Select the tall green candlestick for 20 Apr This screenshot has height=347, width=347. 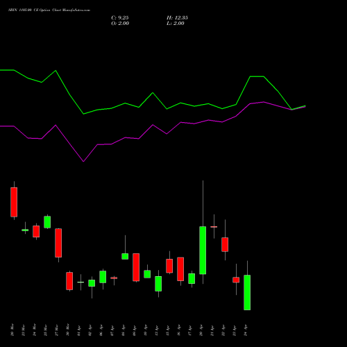203,251
